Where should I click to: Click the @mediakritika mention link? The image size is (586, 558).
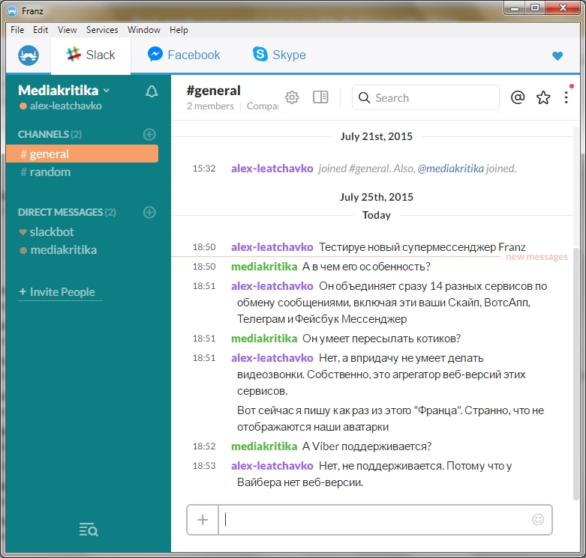click(450, 169)
